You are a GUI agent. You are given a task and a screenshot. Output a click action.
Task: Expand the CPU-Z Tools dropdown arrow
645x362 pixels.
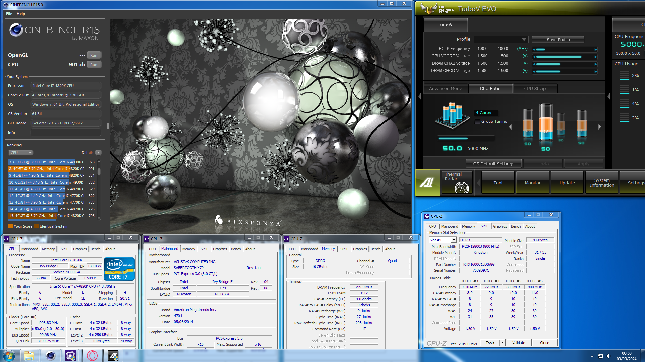502,343
